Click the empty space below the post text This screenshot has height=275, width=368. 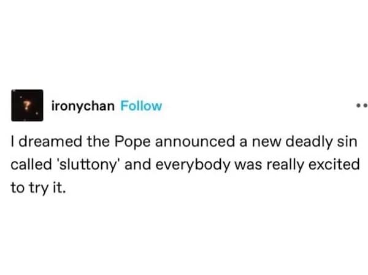point(184,239)
